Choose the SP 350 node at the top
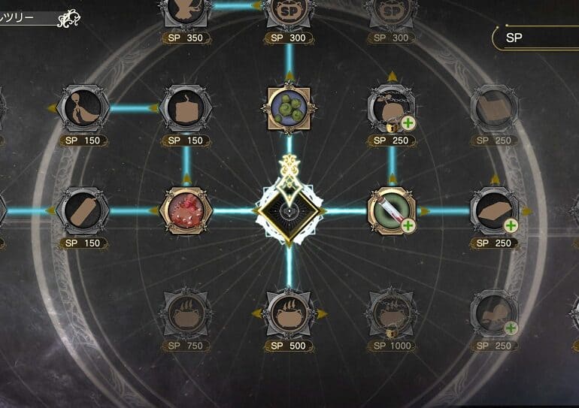 coord(186,11)
